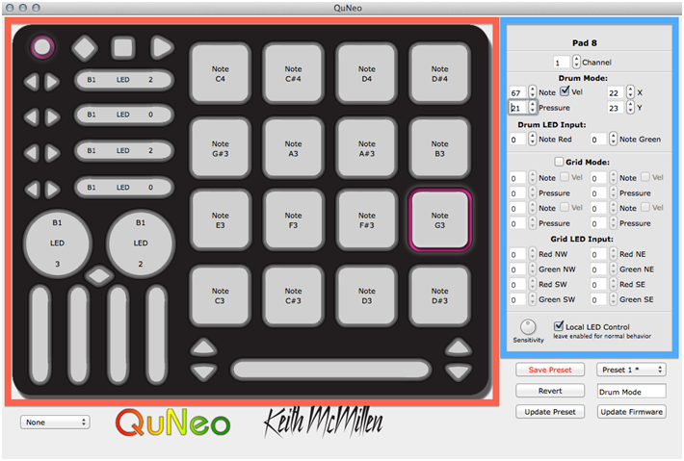Click the Revert button
Viewport: 684px width, 461px height.
point(550,391)
